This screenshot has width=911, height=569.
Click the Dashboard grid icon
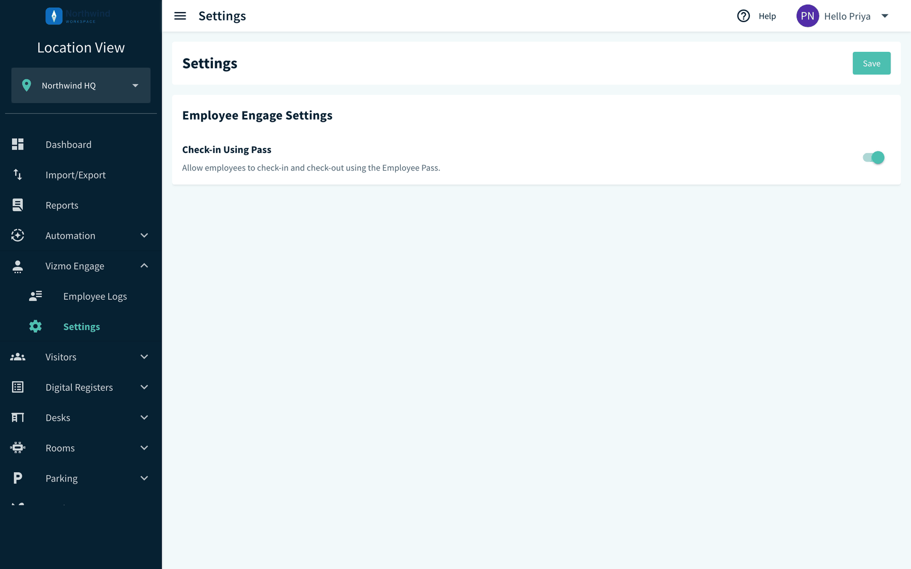pyautogui.click(x=18, y=145)
